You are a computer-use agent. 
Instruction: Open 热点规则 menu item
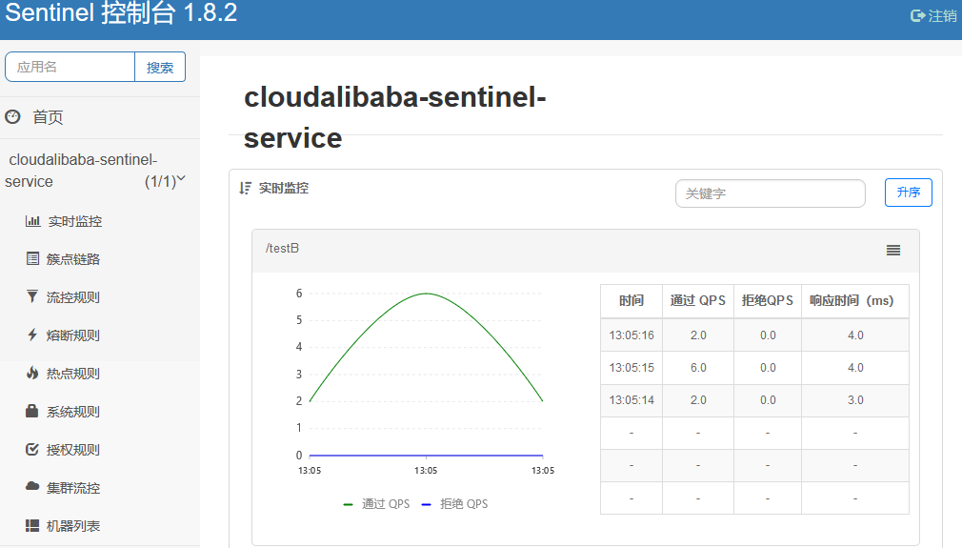tap(73, 374)
